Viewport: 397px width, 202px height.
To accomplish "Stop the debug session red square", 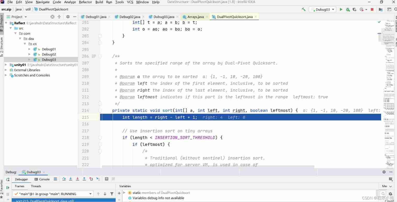I will 372,9.
